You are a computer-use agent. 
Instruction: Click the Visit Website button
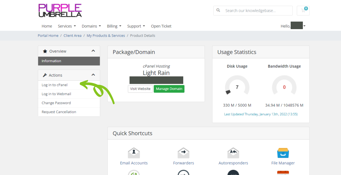[140, 89]
